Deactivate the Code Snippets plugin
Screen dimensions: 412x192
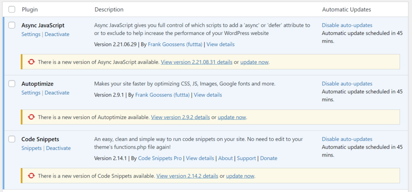click(58, 148)
